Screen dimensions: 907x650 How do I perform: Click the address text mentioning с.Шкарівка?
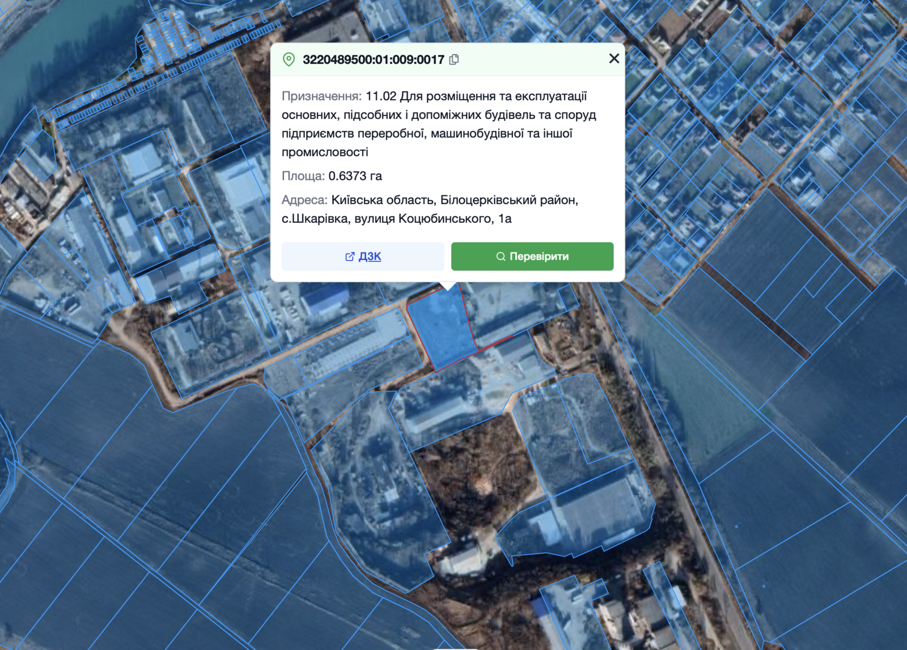click(396, 219)
